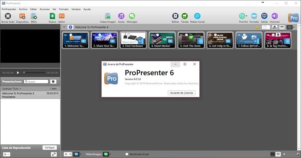Open the ProPresenter menu

[x=9, y=9]
